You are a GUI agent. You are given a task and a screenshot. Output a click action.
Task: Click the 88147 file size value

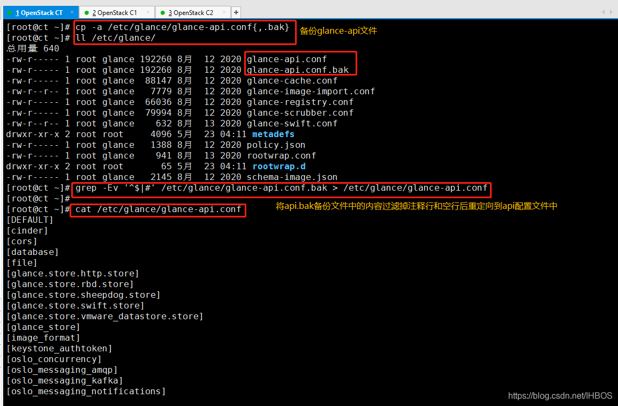159,80
